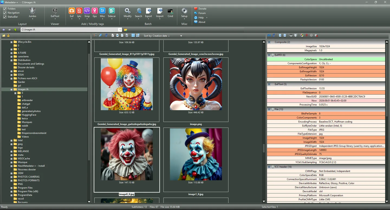The height and width of the screenshot is (210, 390).
Task: Click the NewGUID value row
Action: click(326, 96)
